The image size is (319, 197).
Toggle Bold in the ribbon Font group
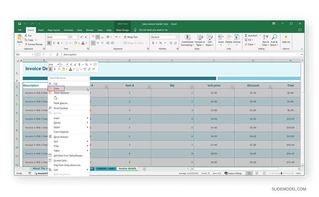[x=49, y=43]
